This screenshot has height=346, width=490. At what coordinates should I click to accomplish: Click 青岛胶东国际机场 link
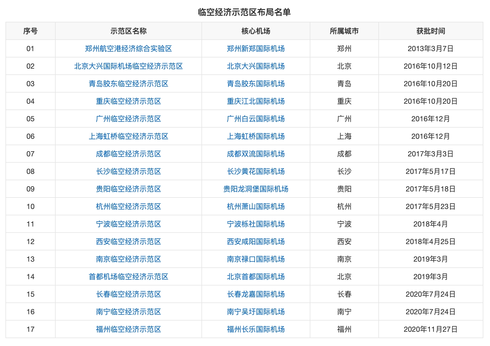pos(256,84)
